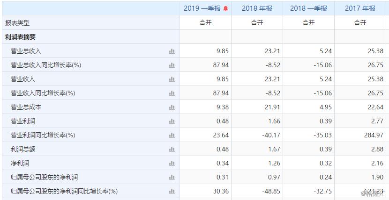Open chart icon for 营业总收入同比增长率(%)

pos(172,65)
